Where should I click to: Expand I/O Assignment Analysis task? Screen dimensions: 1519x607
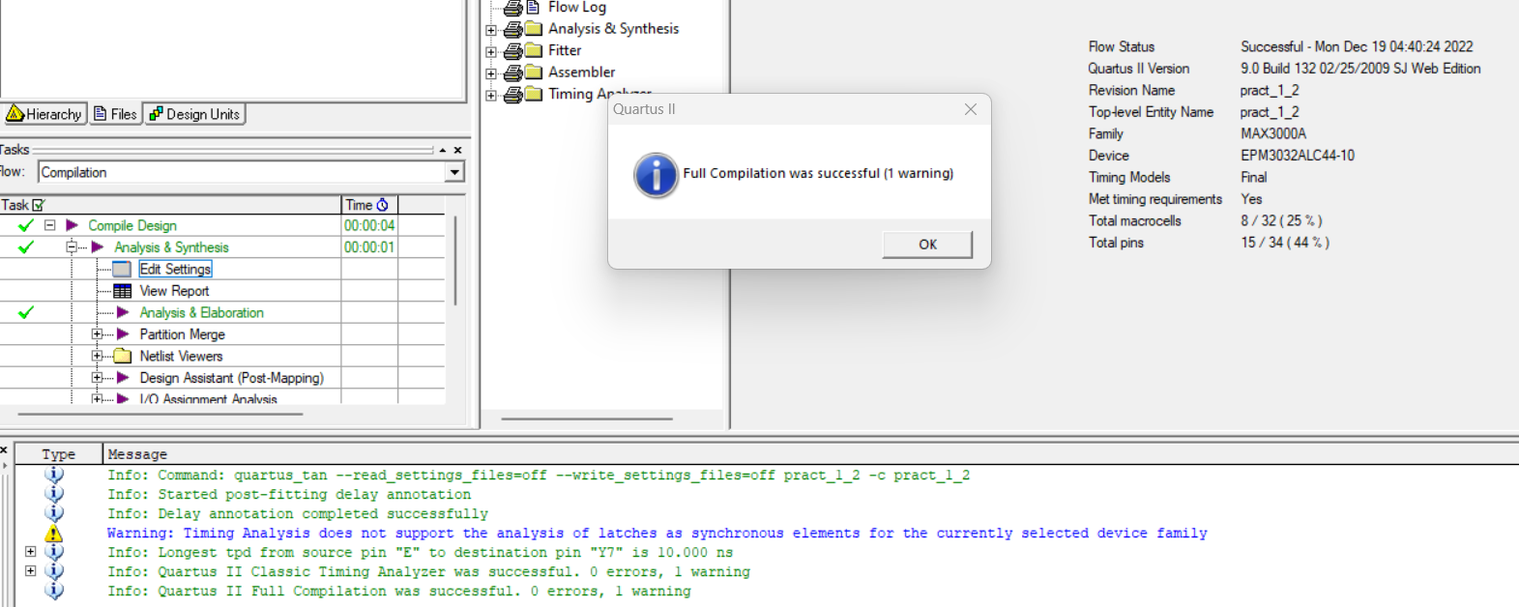pos(97,398)
